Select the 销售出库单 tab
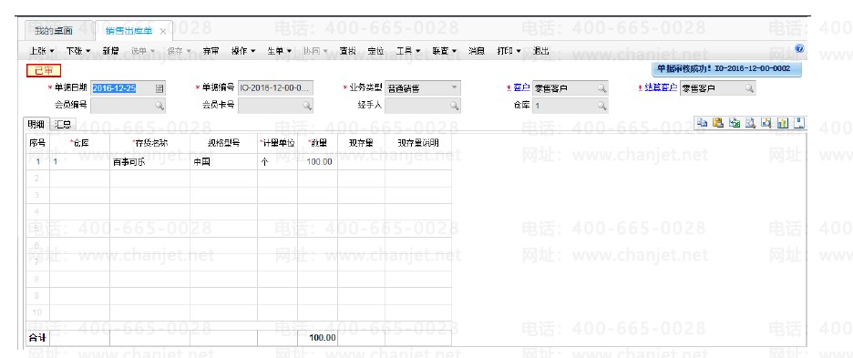 pos(128,31)
